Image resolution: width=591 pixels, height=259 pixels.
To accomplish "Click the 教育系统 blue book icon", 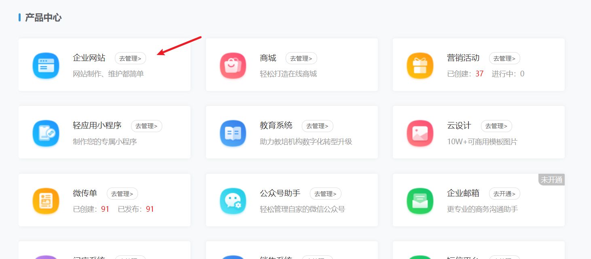I will coord(233,133).
